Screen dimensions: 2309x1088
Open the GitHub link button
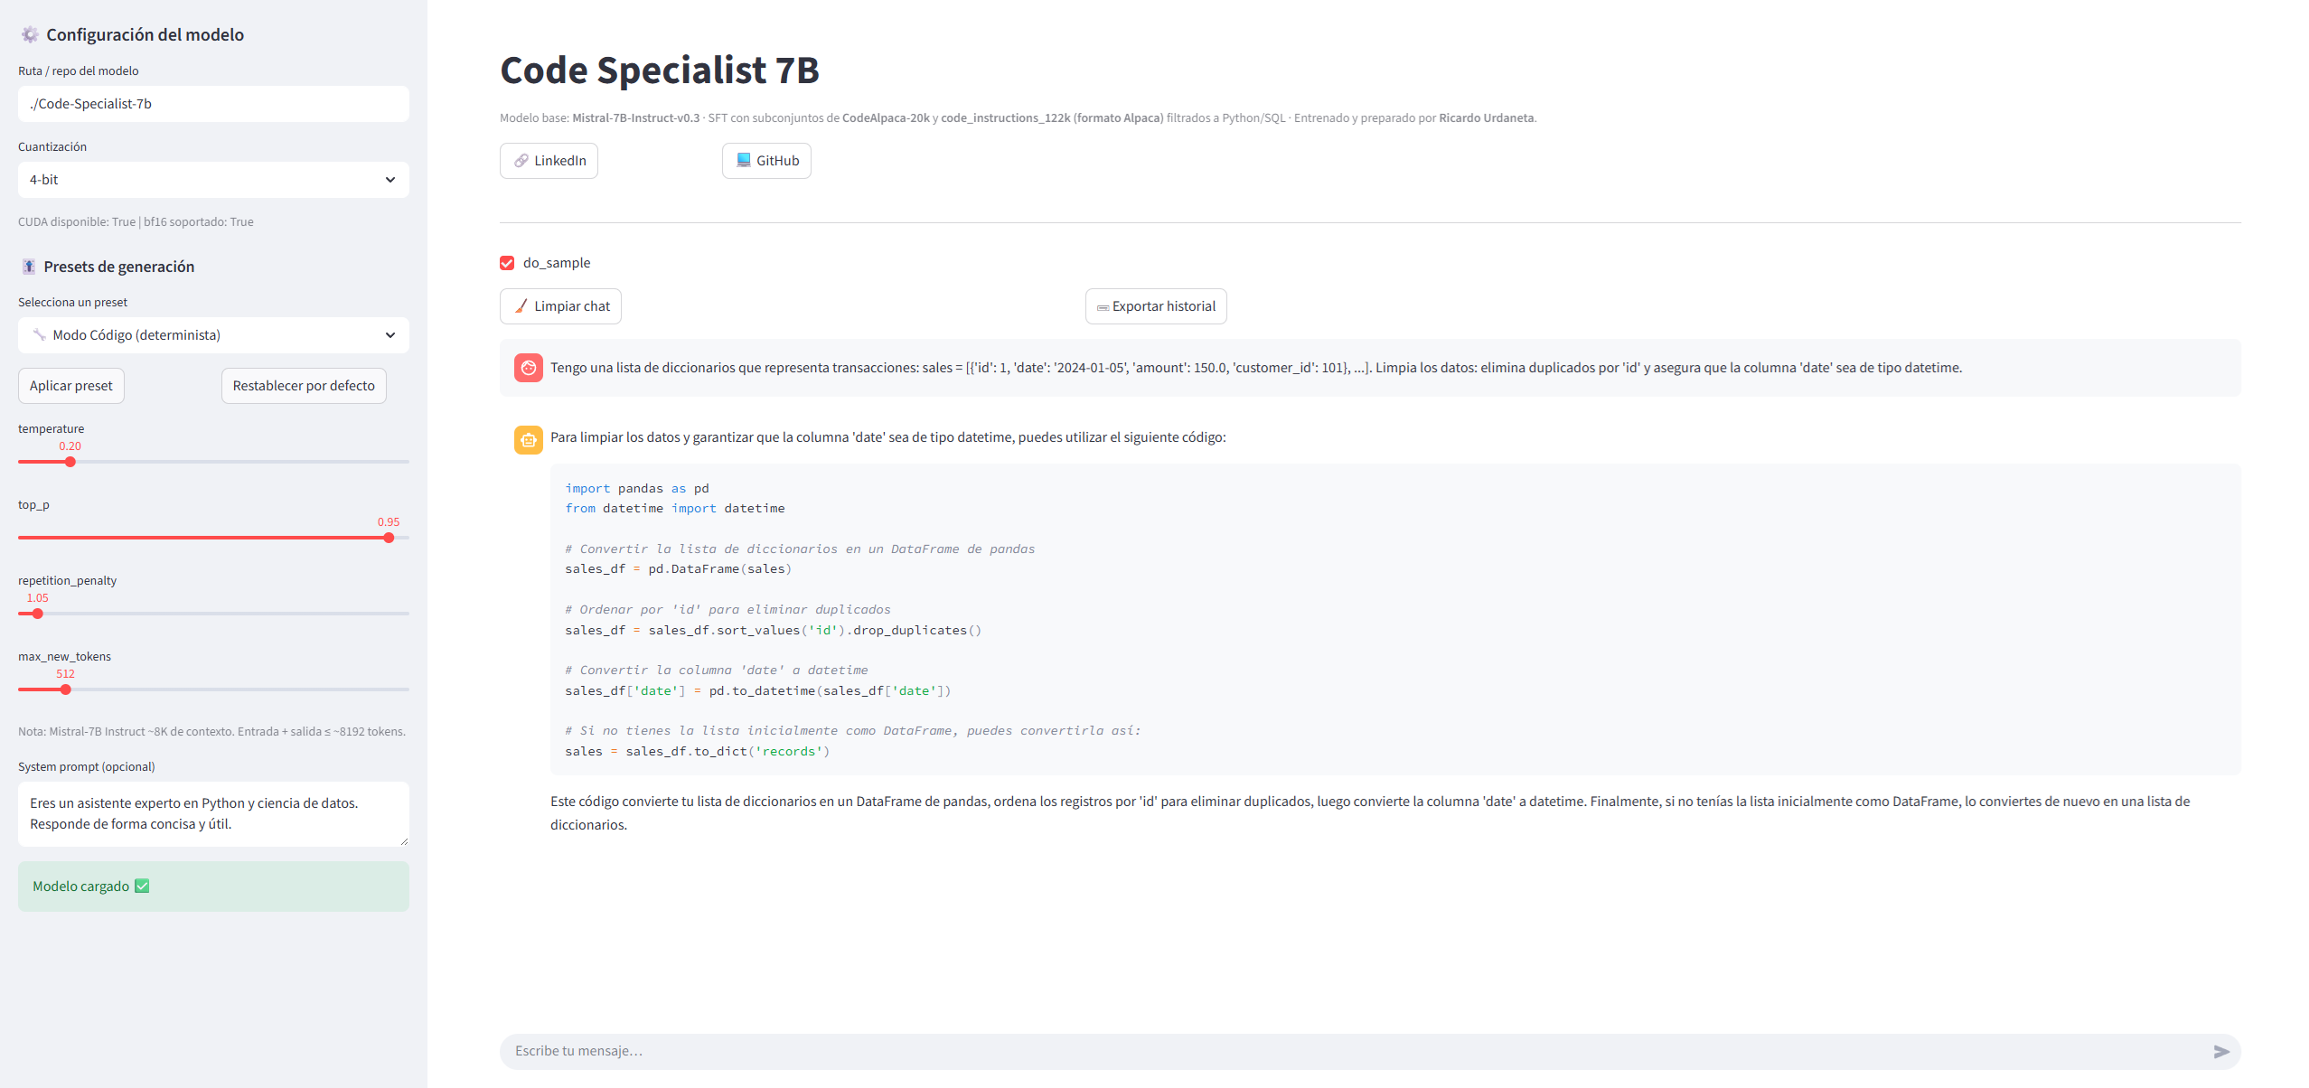pos(766,161)
